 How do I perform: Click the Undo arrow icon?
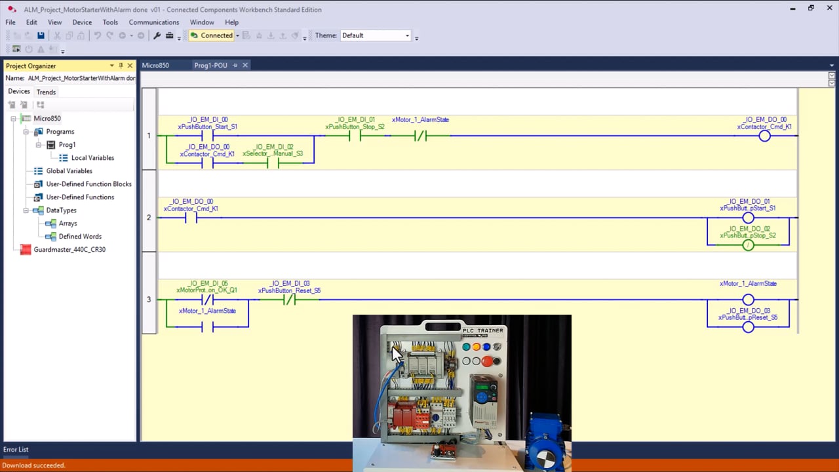pyautogui.click(x=97, y=35)
